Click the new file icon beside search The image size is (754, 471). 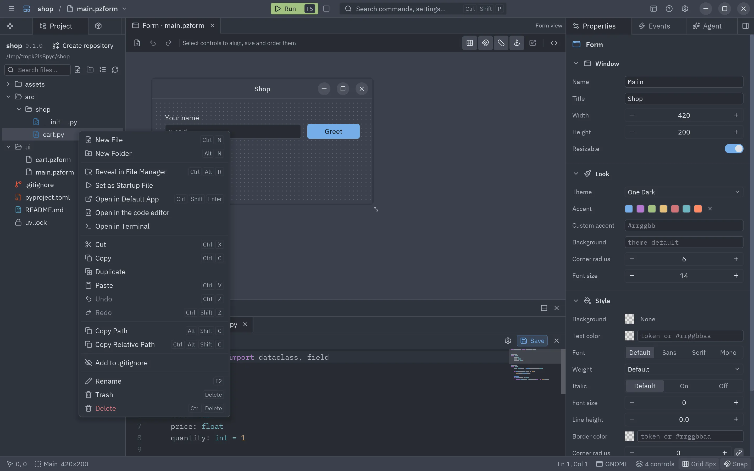(x=77, y=70)
